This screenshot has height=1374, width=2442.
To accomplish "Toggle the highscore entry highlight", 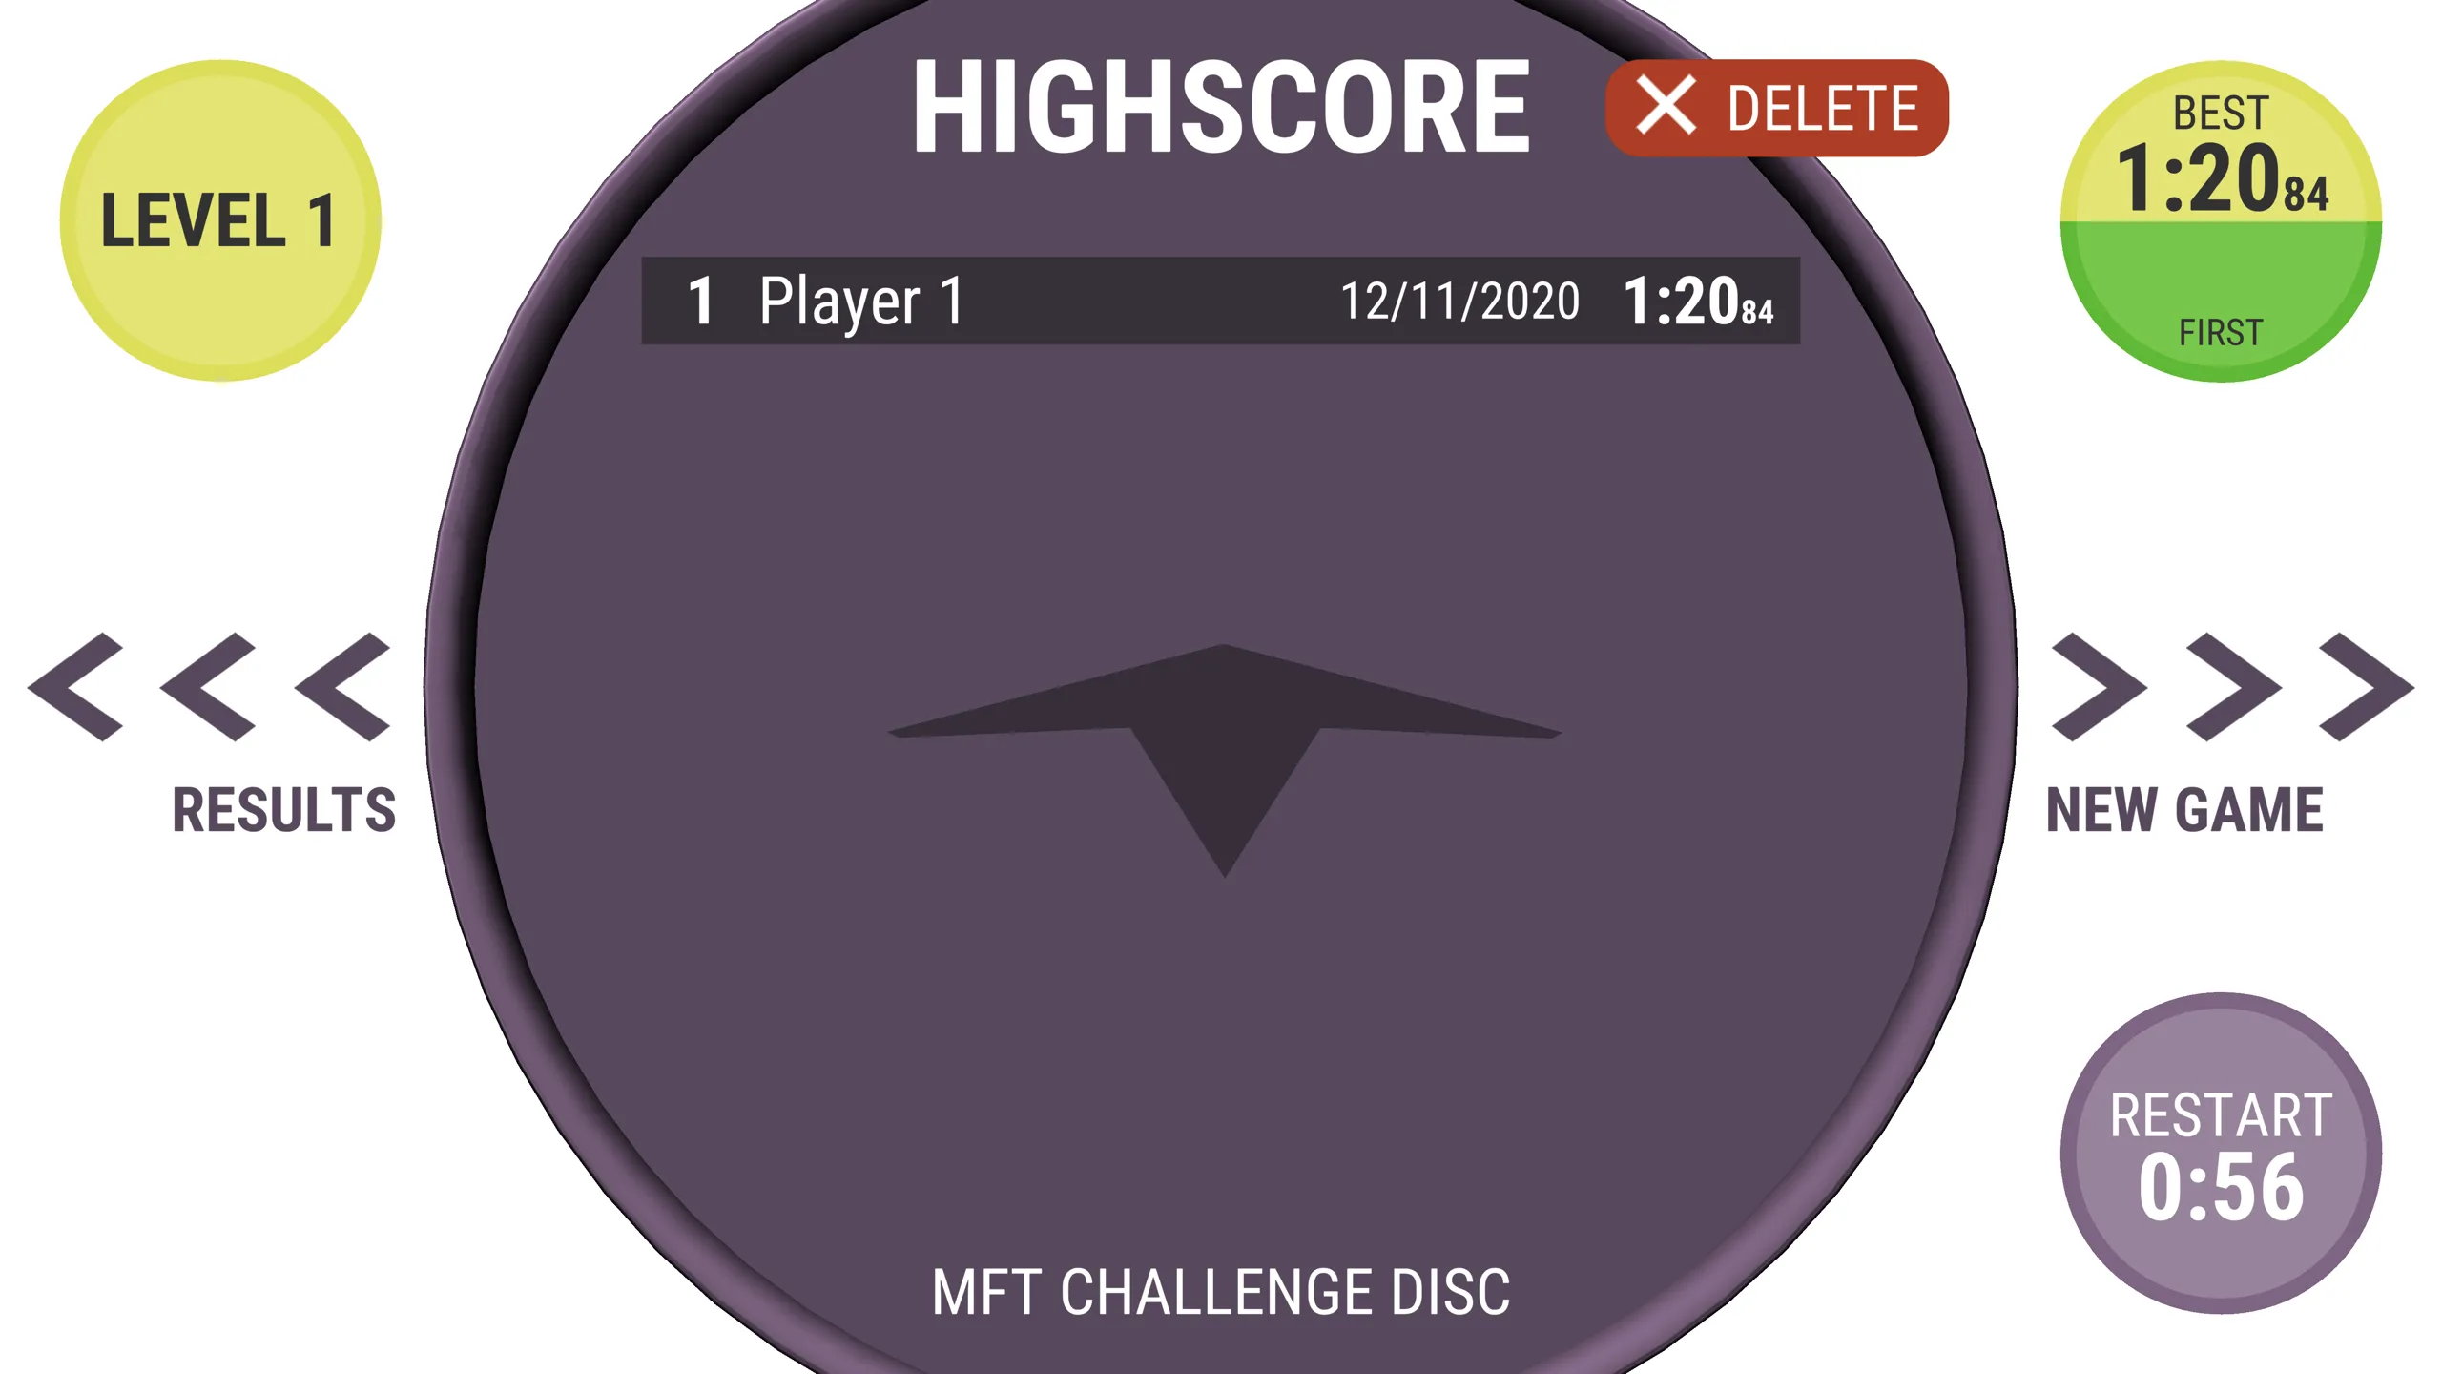I will 1221,299.
